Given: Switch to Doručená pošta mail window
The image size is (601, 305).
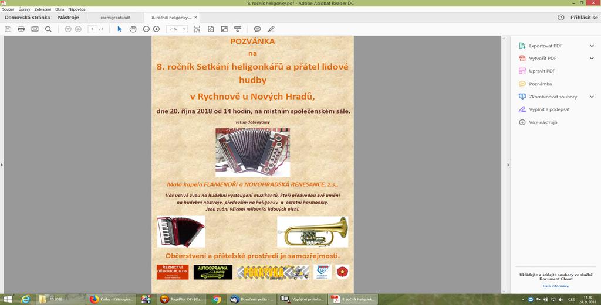Looking at the screenshot, I should (x=251, y=299).
